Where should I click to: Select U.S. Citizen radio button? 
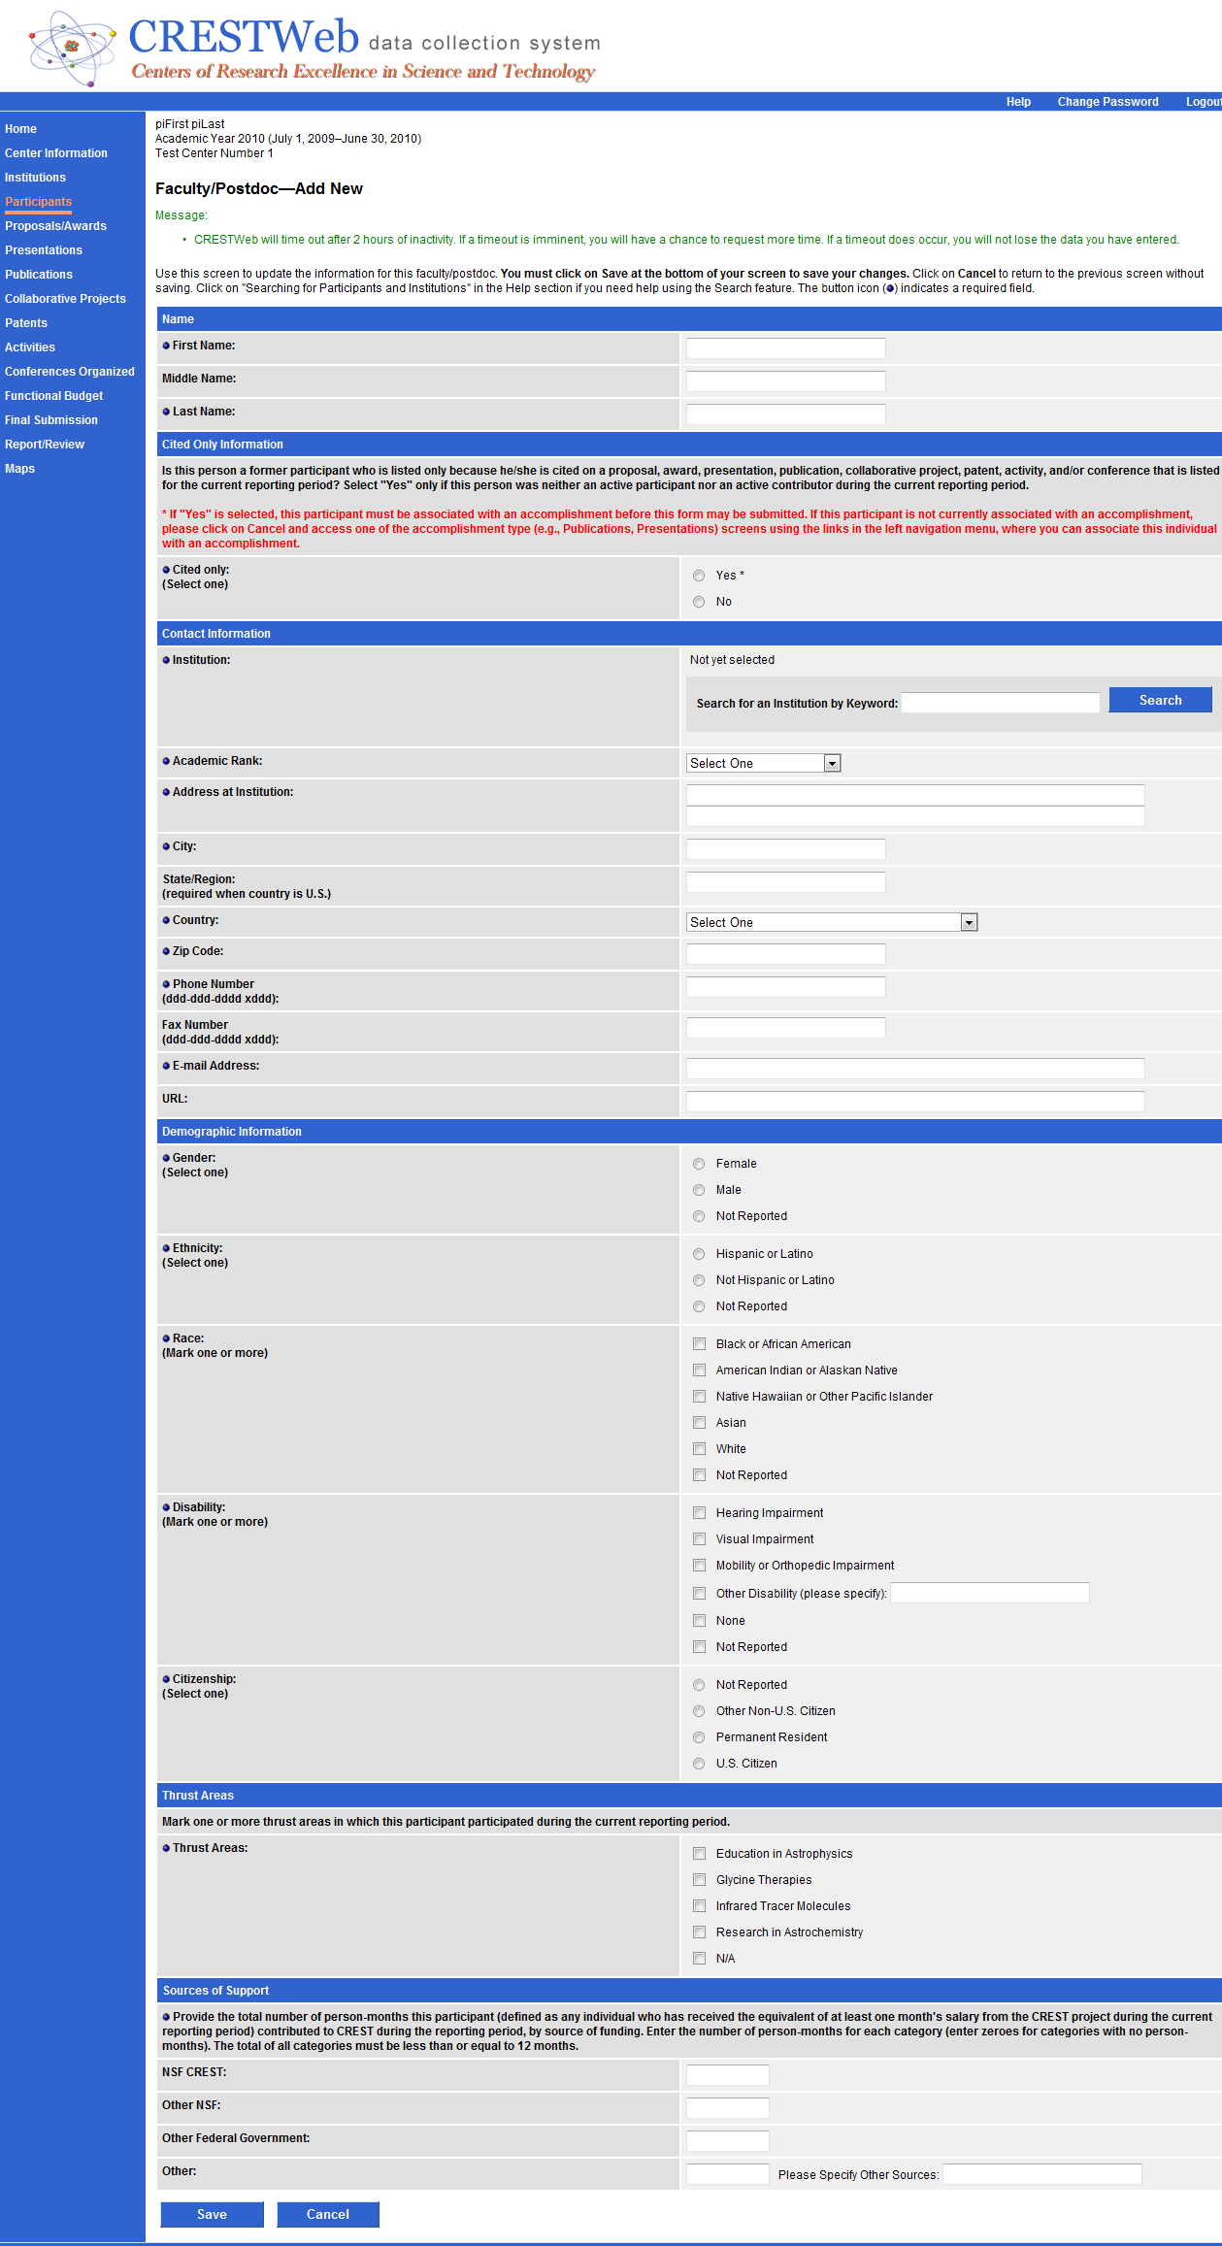pos(699,1764)
